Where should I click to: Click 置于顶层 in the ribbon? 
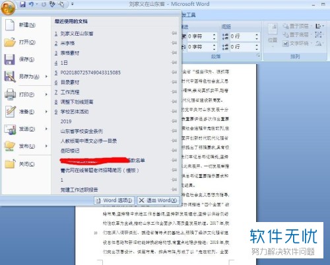pos(297,26)
